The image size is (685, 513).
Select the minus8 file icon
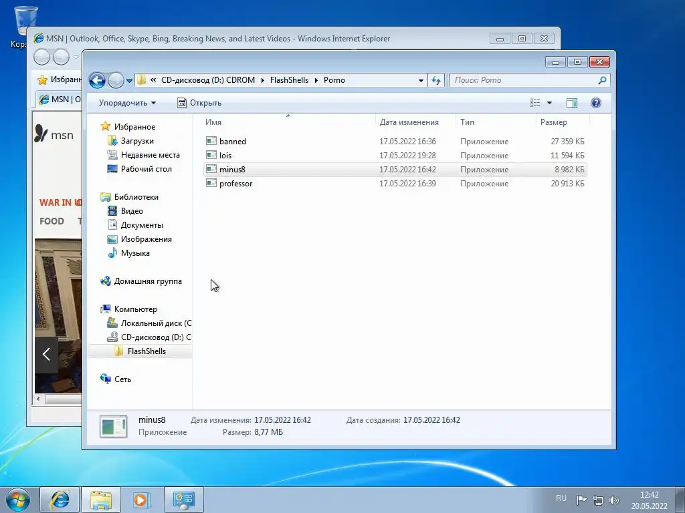pos(211,169)
